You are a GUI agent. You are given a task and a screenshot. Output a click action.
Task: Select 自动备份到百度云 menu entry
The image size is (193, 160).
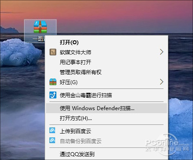(x=106, y=141)
